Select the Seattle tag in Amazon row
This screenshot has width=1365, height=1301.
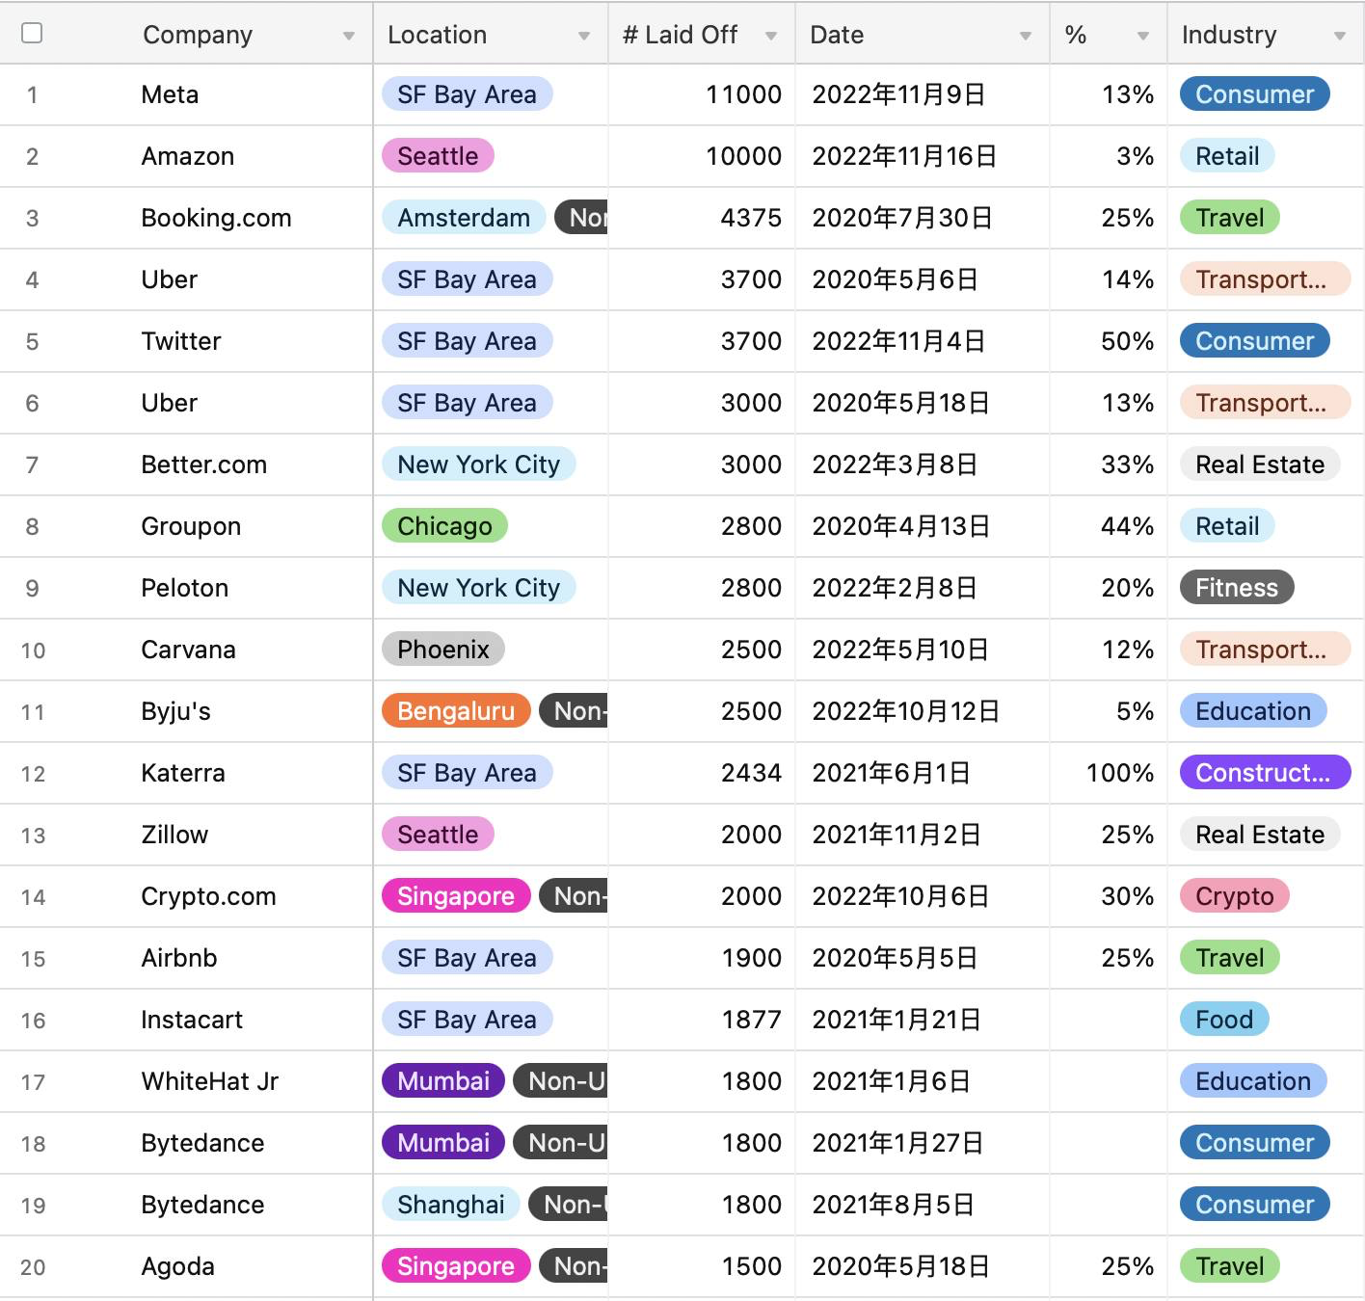pyautogui.click(x=438, y=156)
